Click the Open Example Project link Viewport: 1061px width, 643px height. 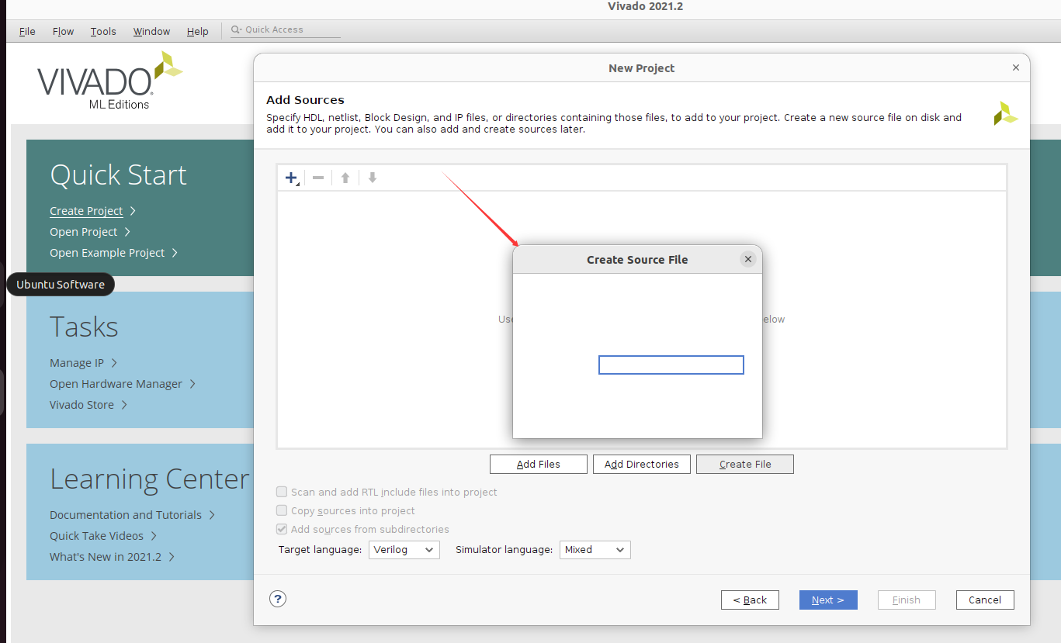pyautogui.click(x=107, y=253)
